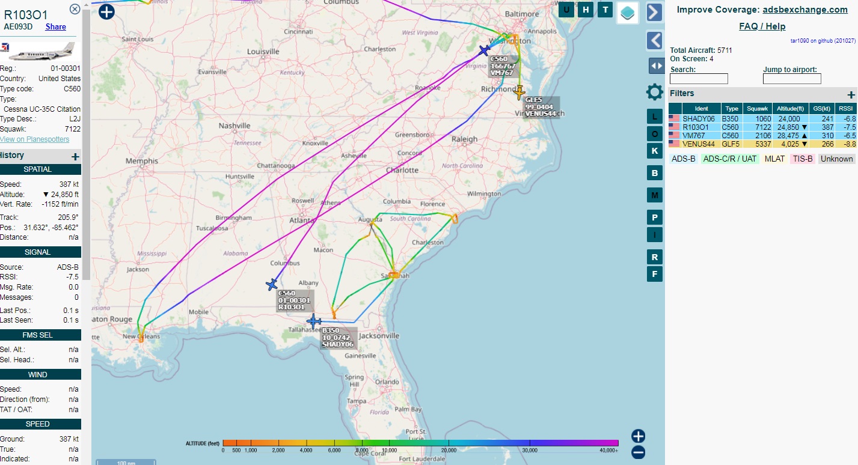
Task: Zoom in with the map plus button
Action: [x=639, y=436]
